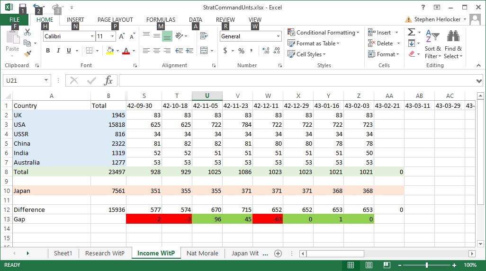Screen dimensions: 486x271
Task: Expand Conditional Formatting menu
Action: [x=323, y=33]
